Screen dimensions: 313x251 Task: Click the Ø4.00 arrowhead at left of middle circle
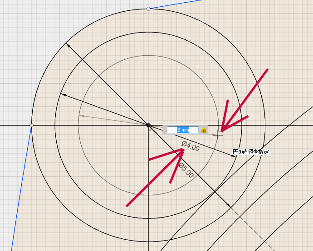point(63,95)
